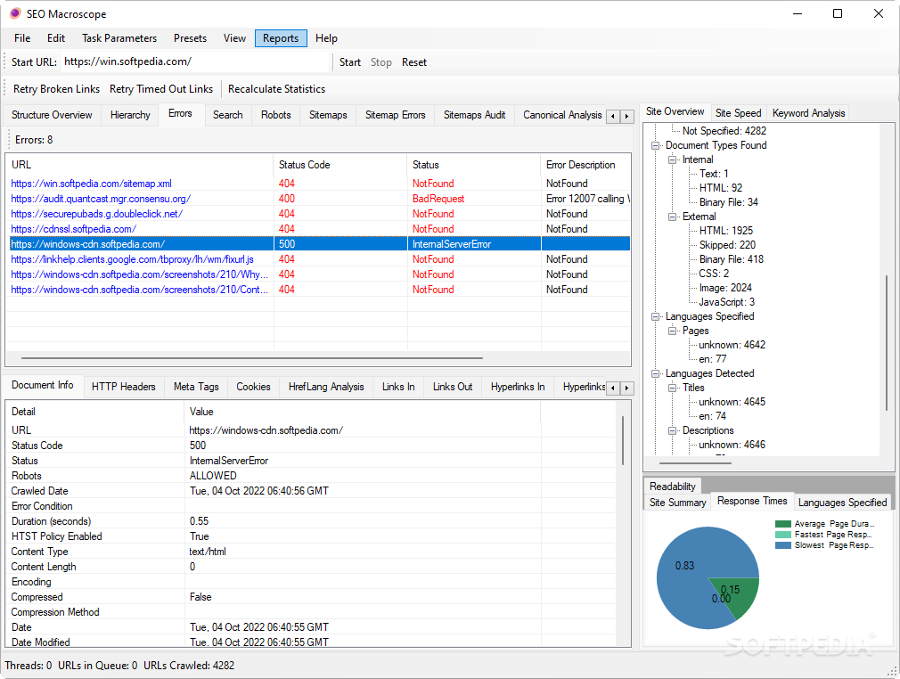The image size is (900, 679).
Task: Select cdnssl.softpedia.com URL row
Action: (x=320, y=229)
